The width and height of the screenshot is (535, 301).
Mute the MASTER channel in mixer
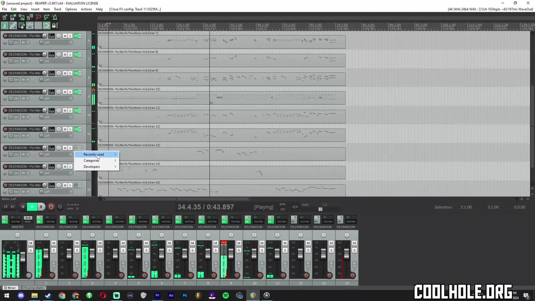(31, 243)
